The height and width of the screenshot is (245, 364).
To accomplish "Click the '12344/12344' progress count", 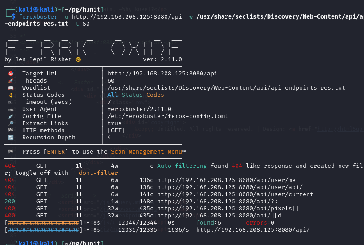I will pos(138,223).
